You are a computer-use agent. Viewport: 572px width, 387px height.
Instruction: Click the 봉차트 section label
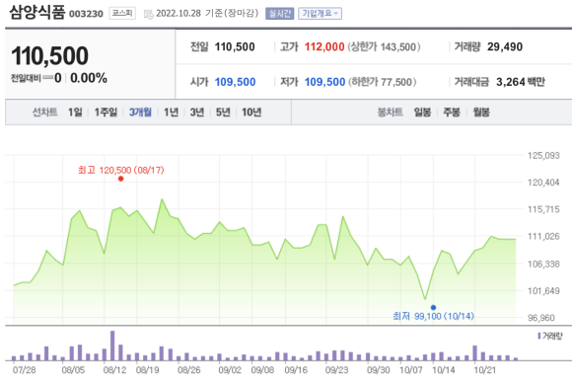coord(390,113)
